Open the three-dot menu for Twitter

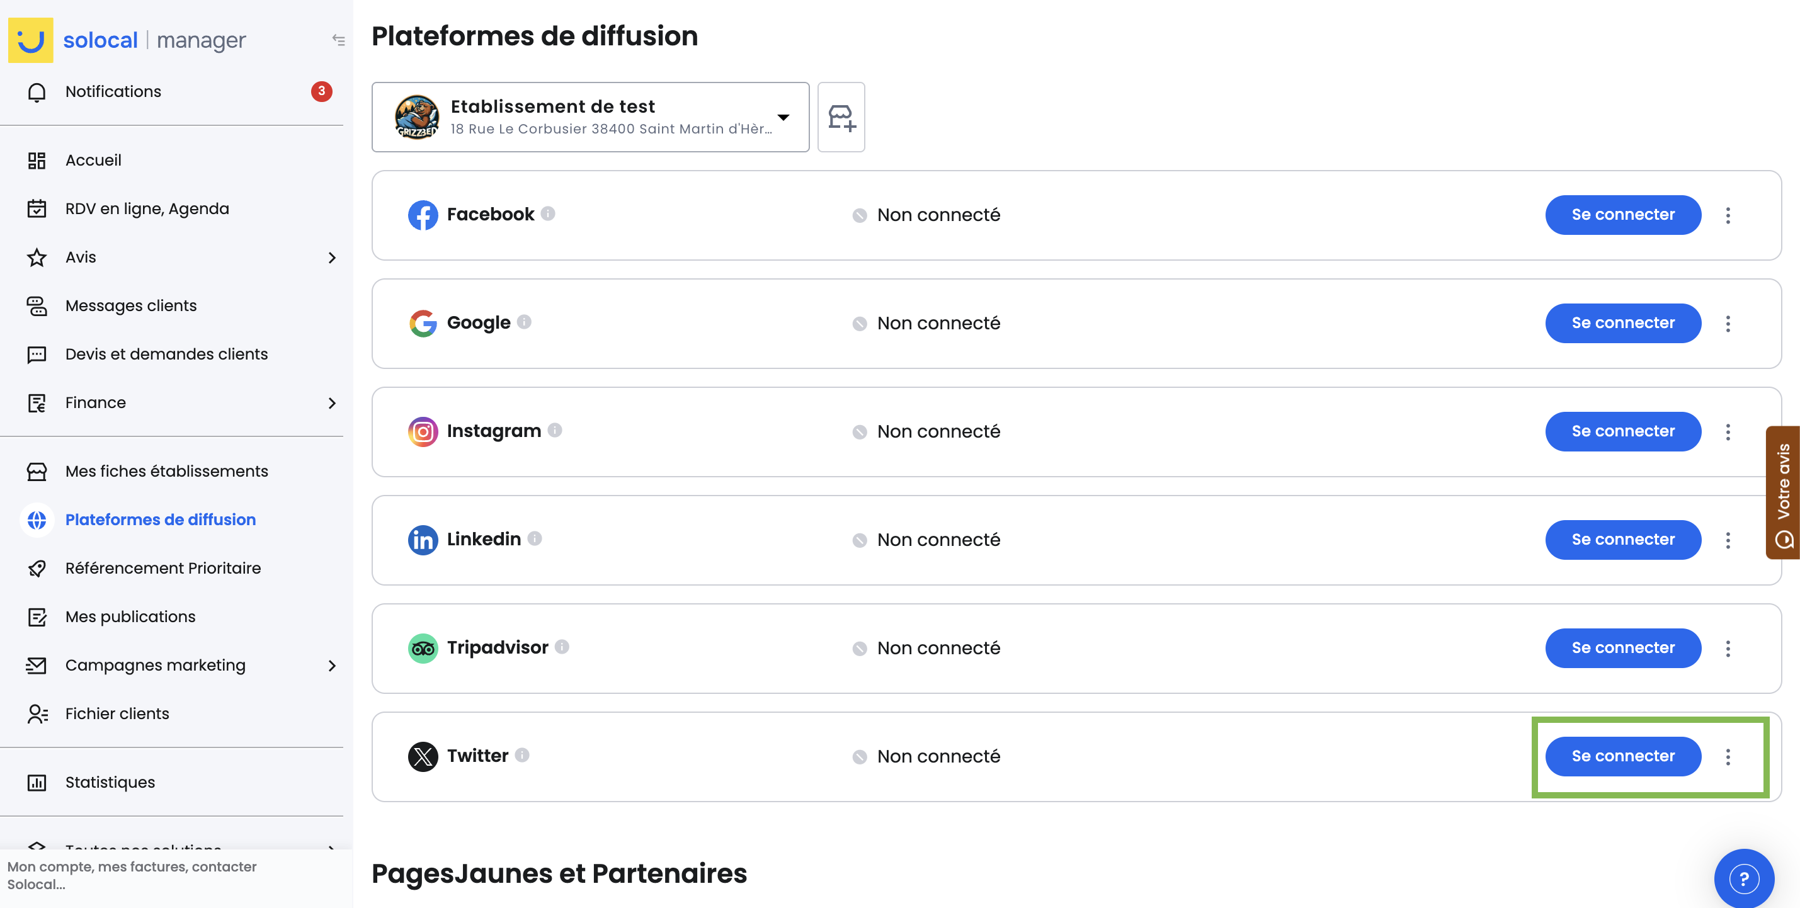tap(1728, 756)
